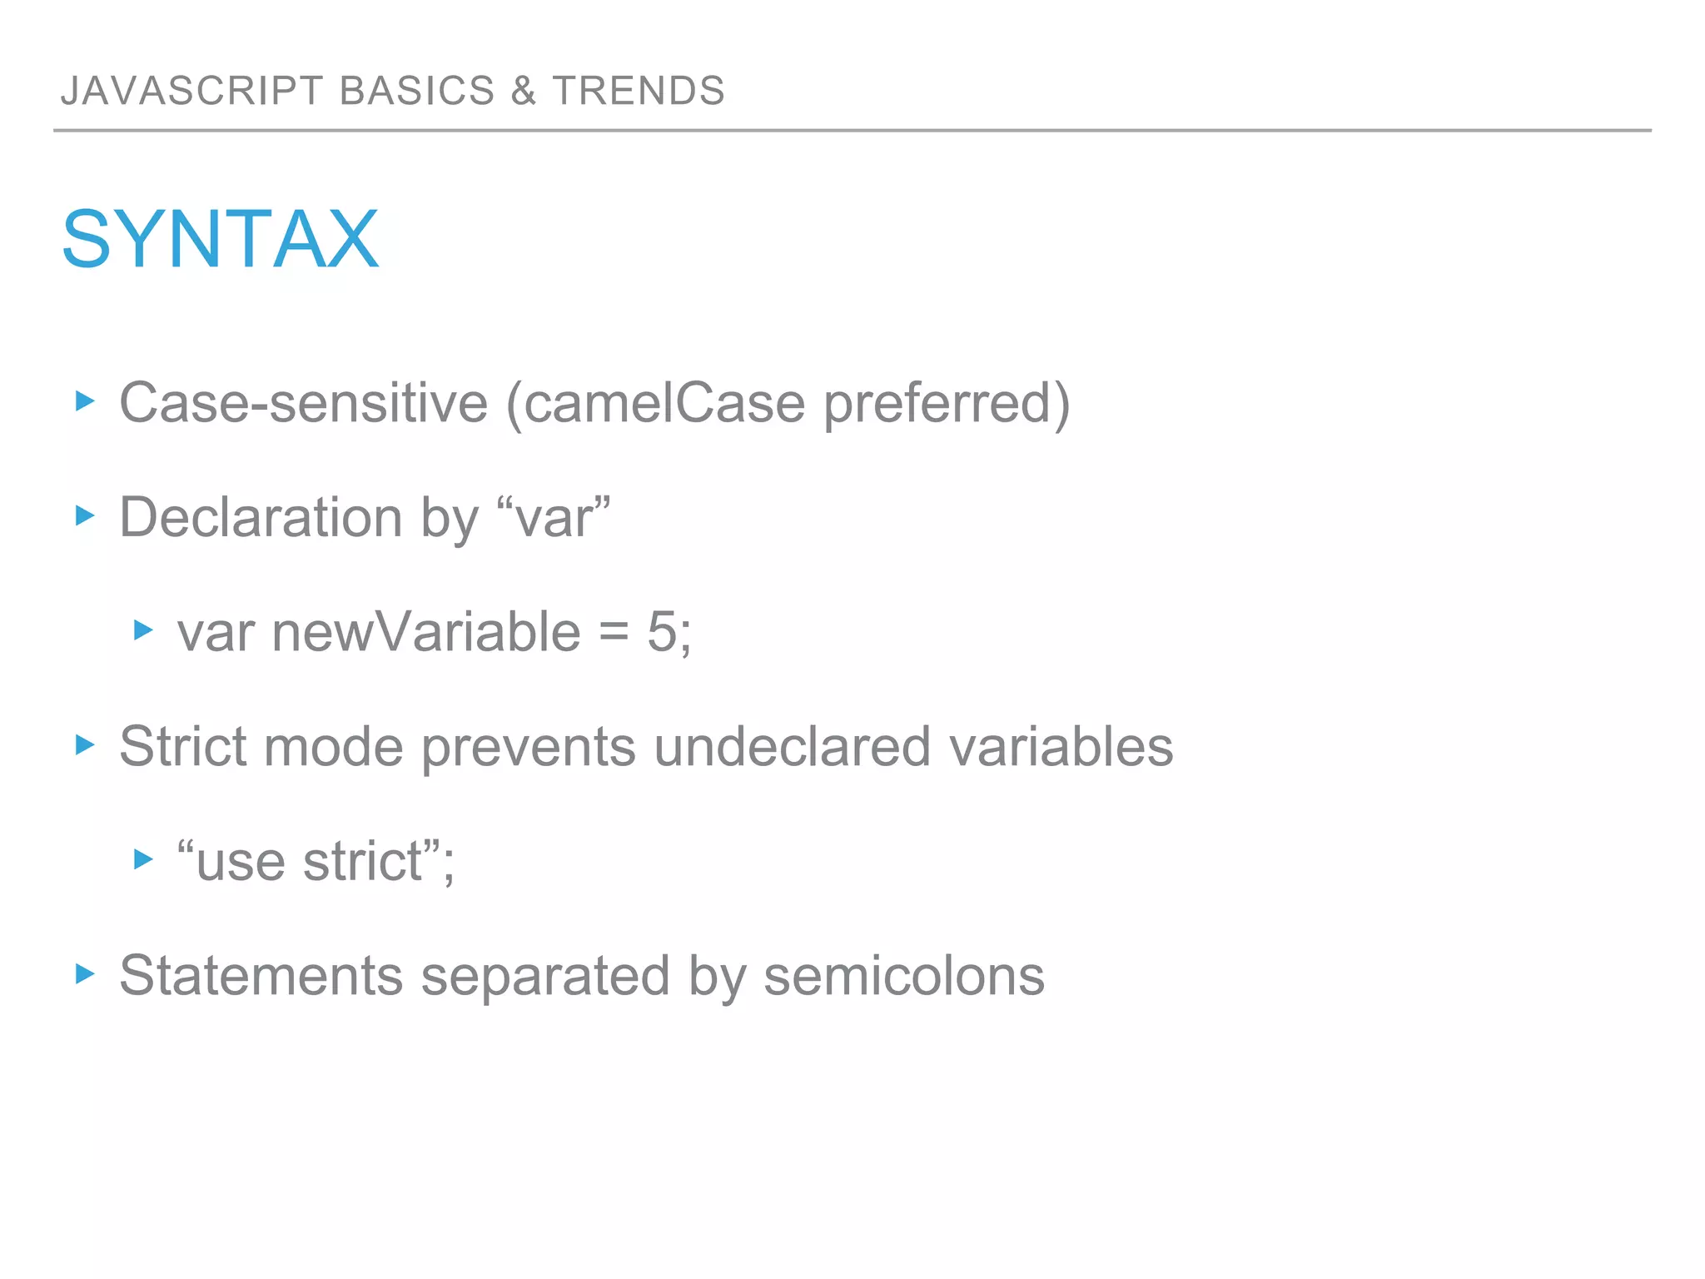1705x1279 pixels.
Task: Click the SYNTAX slide title
Action: point(221,240)
